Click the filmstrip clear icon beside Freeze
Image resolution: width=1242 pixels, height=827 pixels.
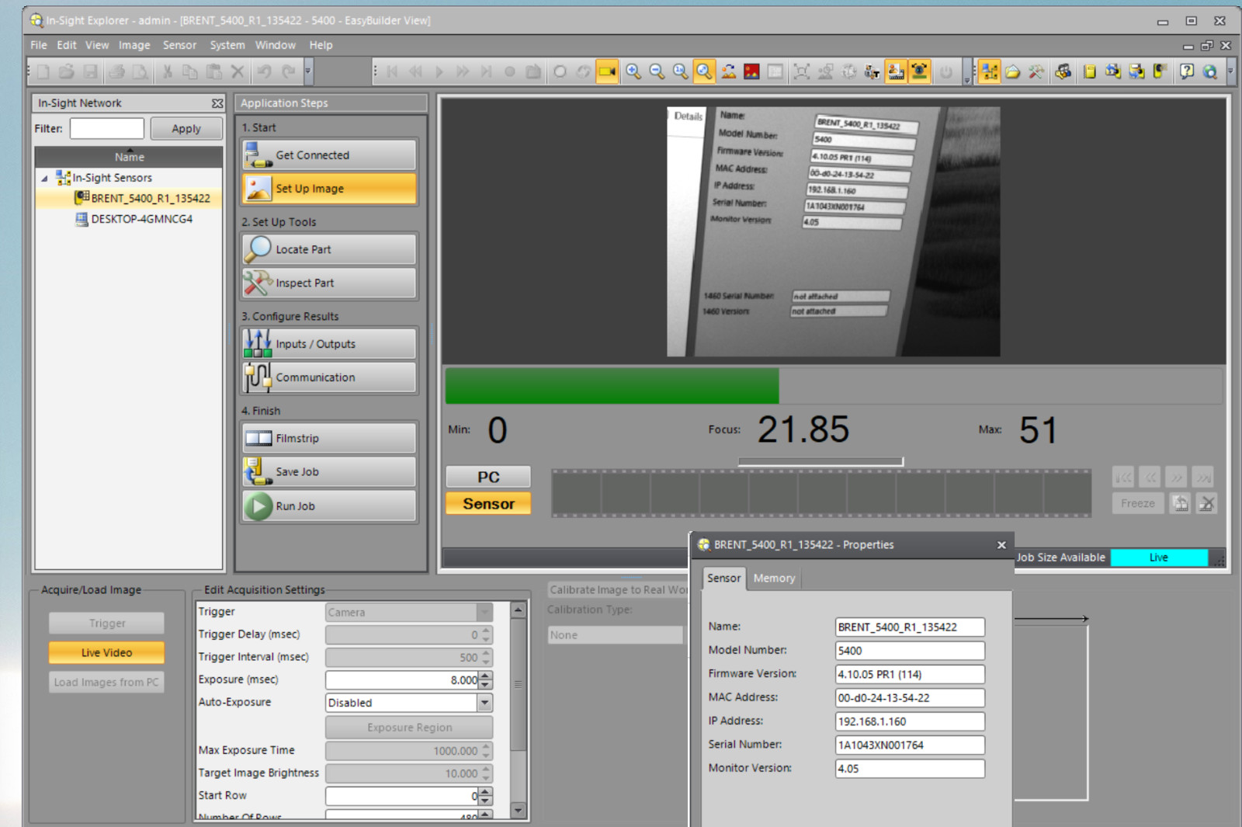1206,503
